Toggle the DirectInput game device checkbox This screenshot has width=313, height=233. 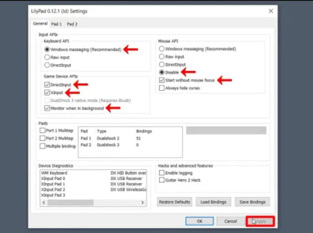pos(47,84)
